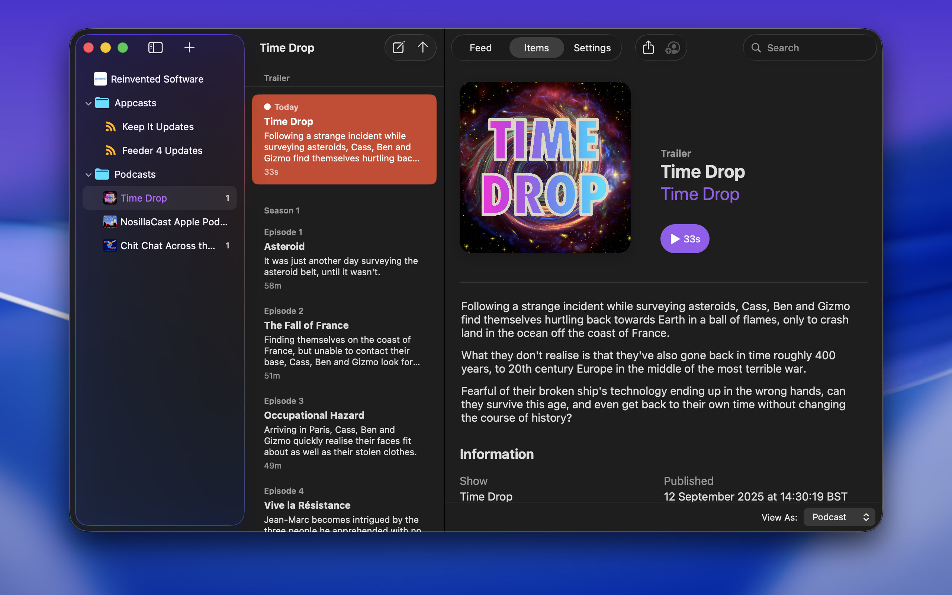Click the publish up-arrow icon
Viewport: 952px width, 595px height.
(x=422, y=48)
